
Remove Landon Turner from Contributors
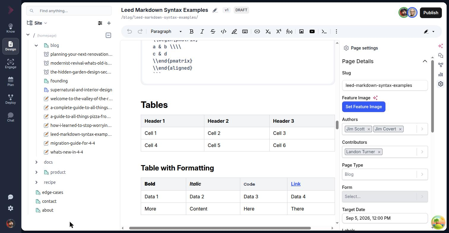click(379, 152)
